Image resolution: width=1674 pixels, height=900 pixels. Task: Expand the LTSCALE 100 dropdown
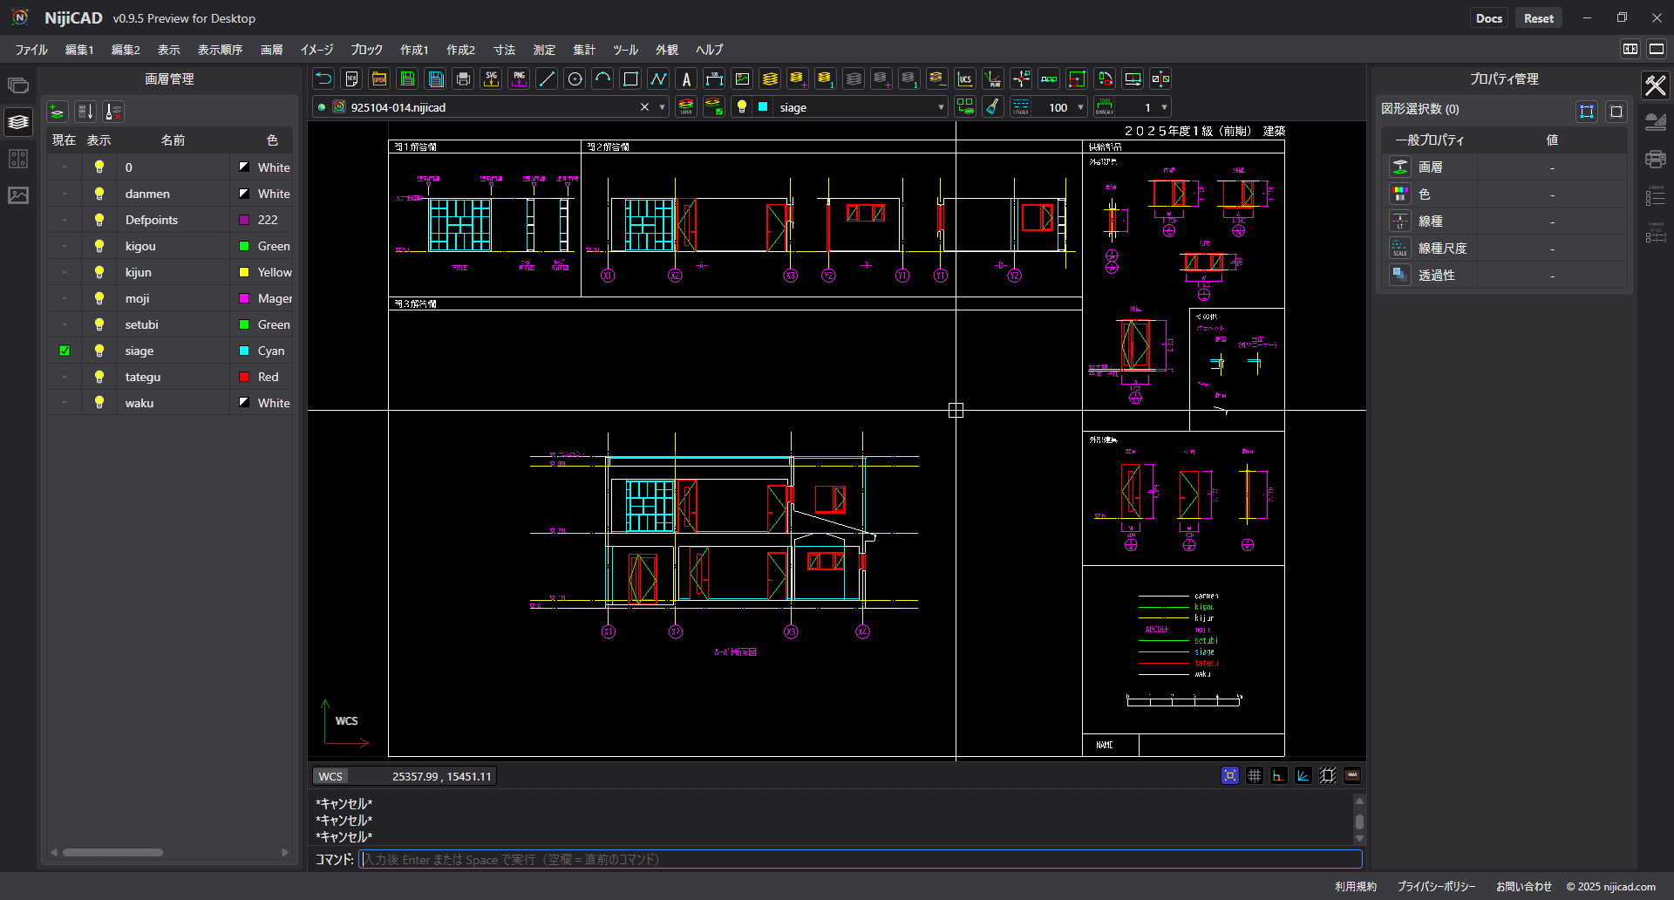1080,107
